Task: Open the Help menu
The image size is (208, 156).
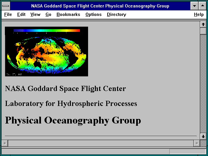Action: click(x=199, y=14)
